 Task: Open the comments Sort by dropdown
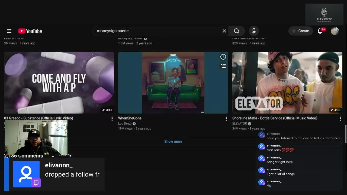[62, 155]
